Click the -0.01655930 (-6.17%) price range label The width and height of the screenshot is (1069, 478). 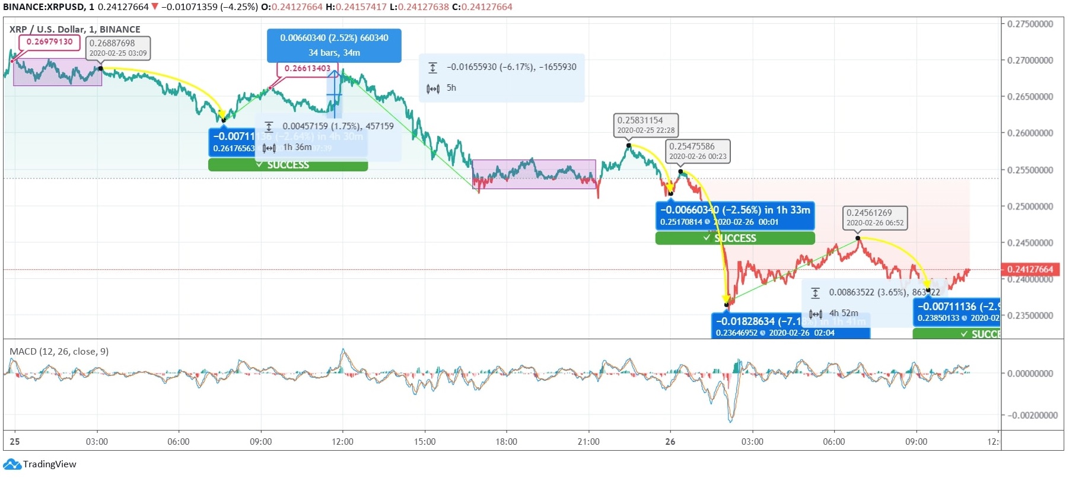click(x=511, y=67)
